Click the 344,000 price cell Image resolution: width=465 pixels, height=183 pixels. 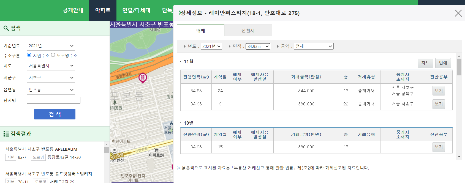pos(306,91)
